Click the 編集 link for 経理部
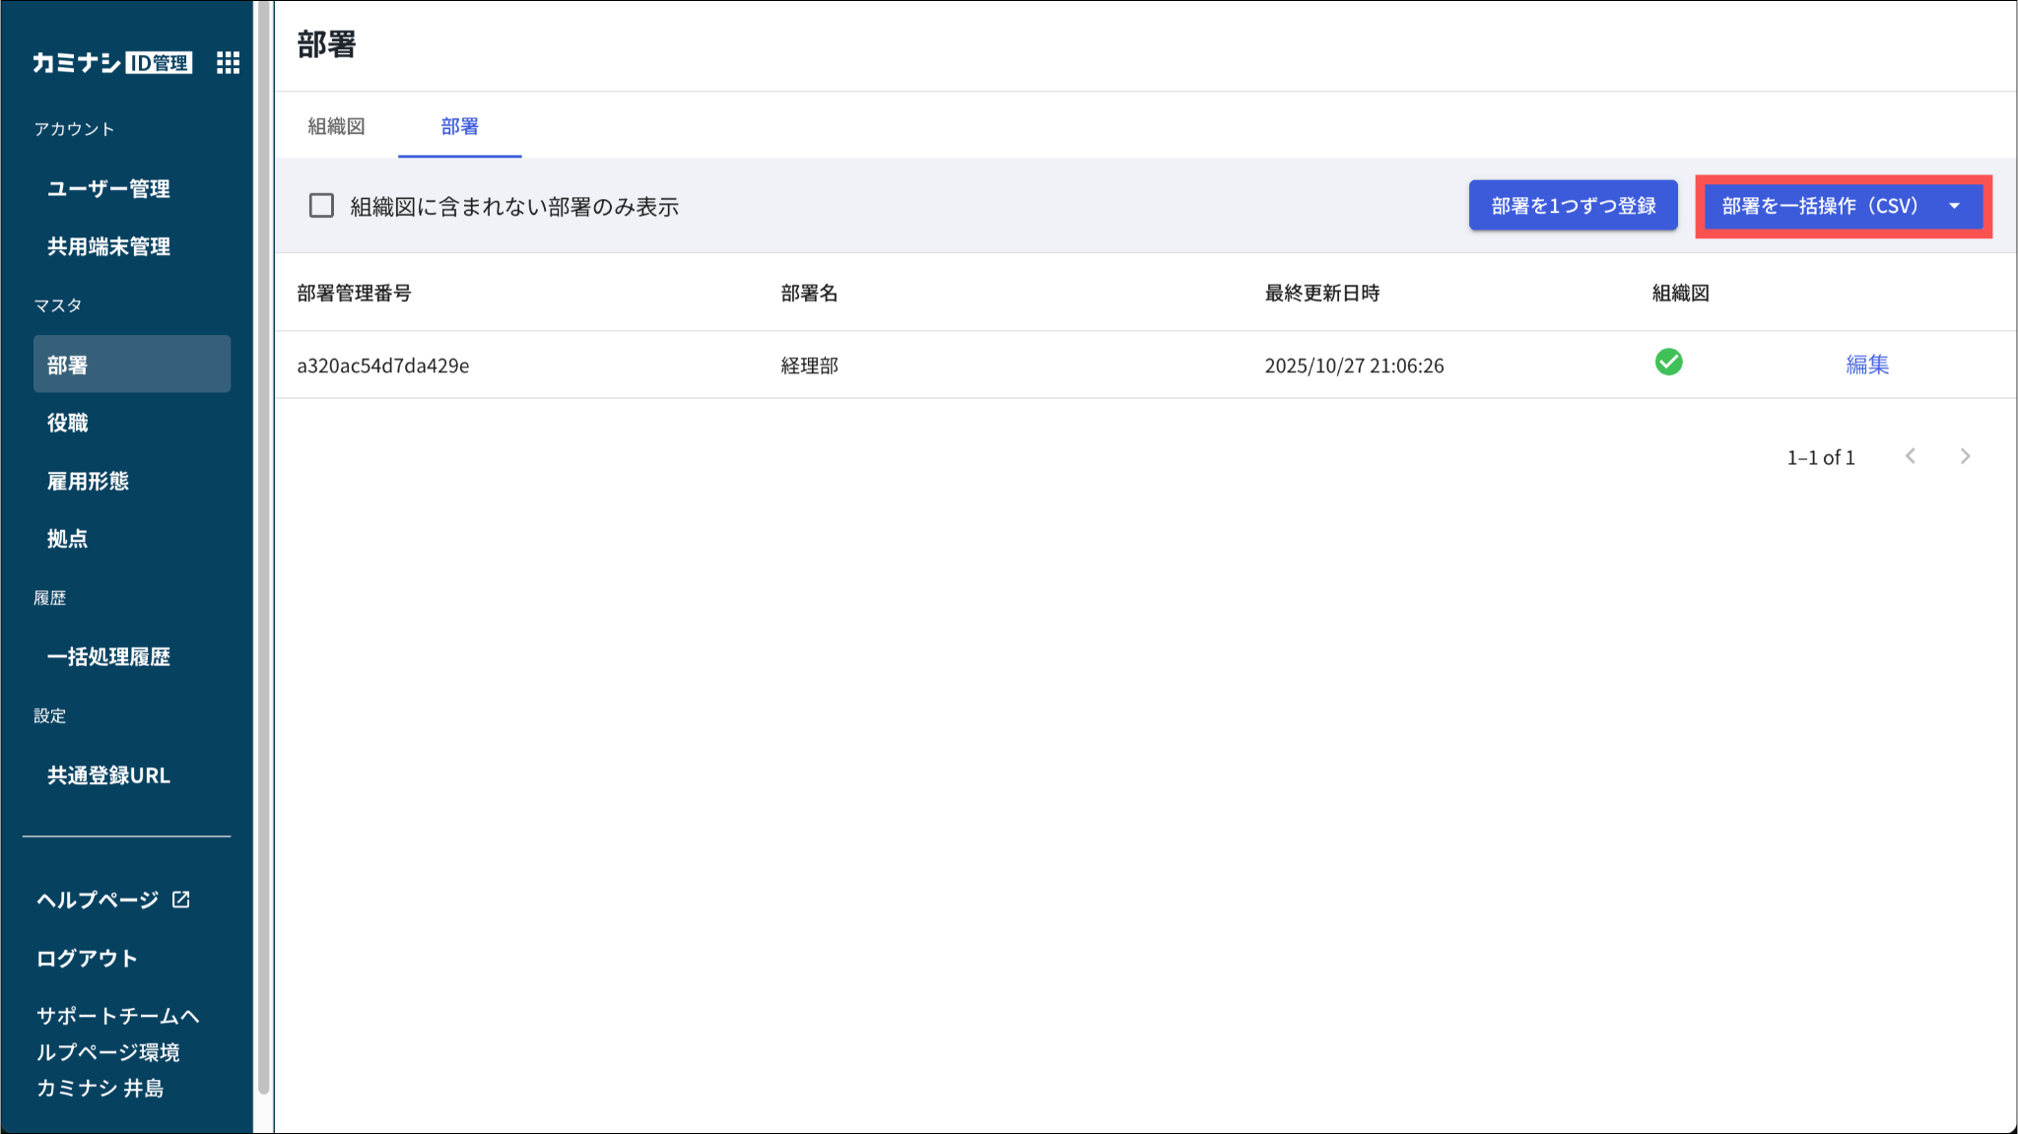 coord(1866,365)
